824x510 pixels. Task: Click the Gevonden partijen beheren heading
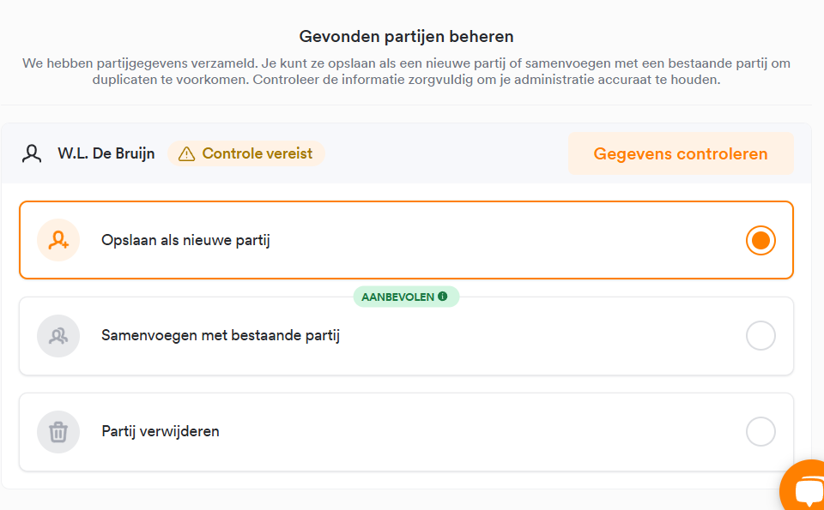406,37
